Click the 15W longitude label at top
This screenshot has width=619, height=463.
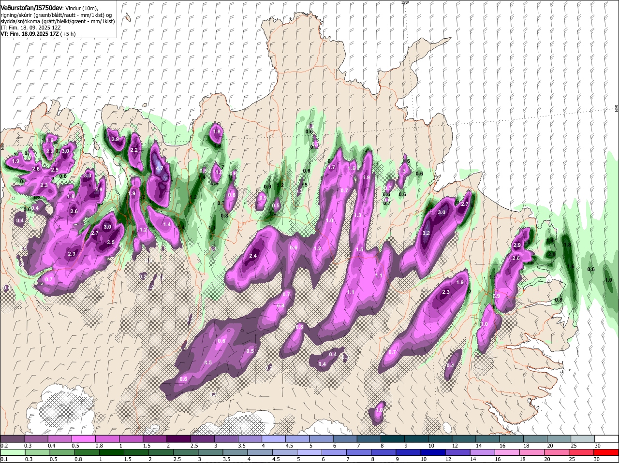pyautogui.click(x=405, y=2)
